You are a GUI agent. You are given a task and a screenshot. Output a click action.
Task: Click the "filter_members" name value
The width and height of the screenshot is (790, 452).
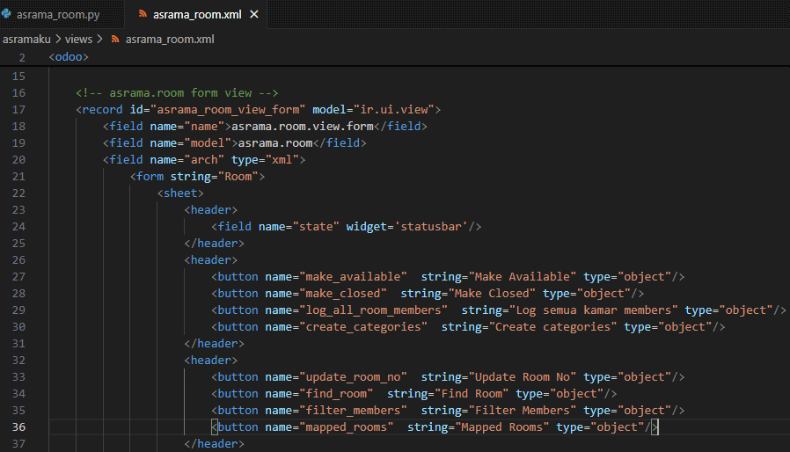pyautogui.click(x=353, y=410)
